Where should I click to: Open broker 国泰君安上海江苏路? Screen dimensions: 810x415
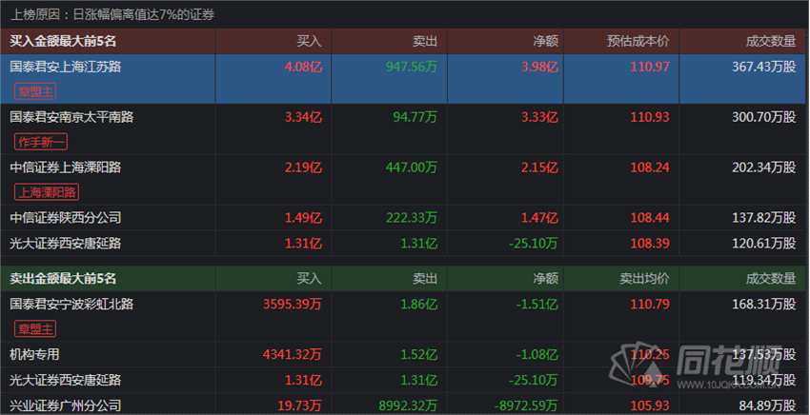65,68
